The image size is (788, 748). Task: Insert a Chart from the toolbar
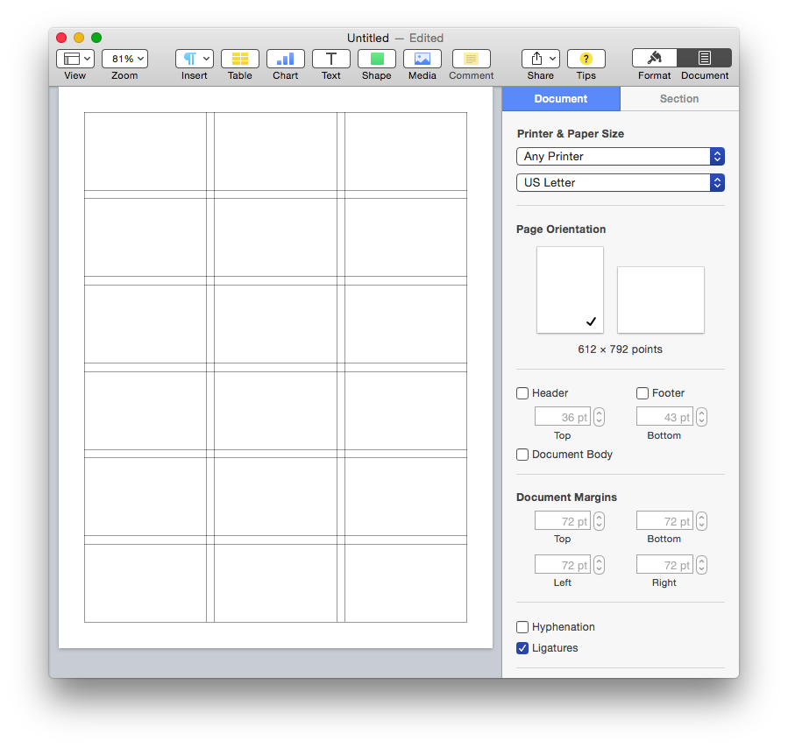(x=285, y=59)
